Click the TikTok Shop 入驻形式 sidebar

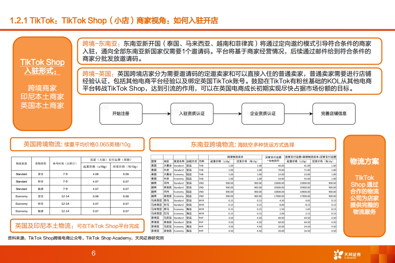[x=42, y=83]
